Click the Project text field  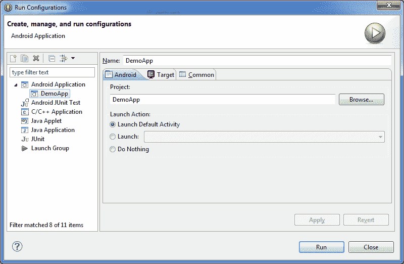(x=223, y=100)
